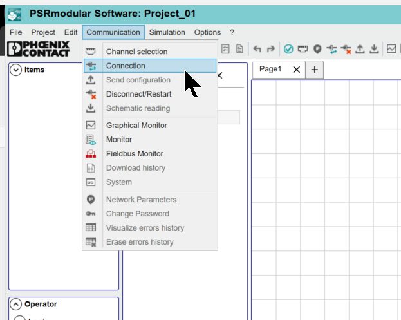Click the Undo arrow in toolbar
This screenshot has height=320, width=401.
pos(257,48)
